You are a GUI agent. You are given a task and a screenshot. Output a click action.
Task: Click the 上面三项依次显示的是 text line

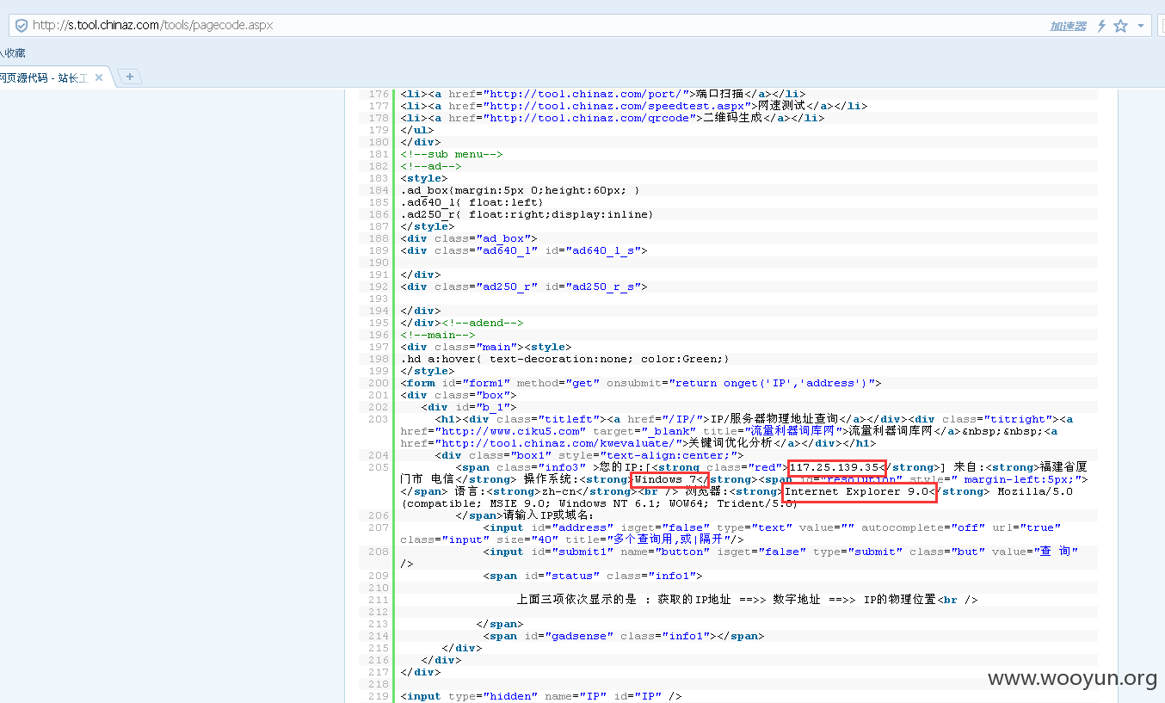tap(747, 600)
